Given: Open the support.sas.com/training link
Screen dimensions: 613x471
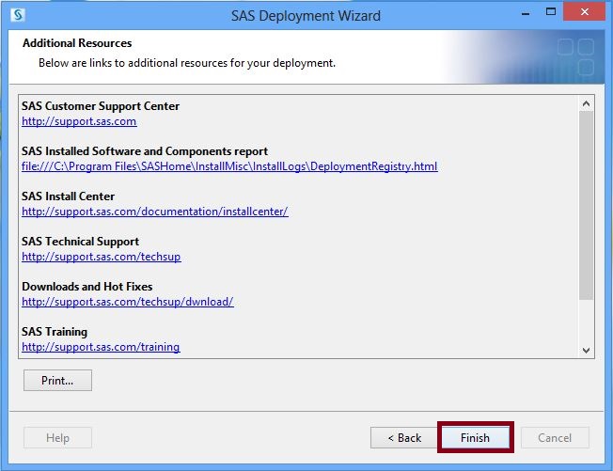Looking at the screenshot, I should 101,347.
